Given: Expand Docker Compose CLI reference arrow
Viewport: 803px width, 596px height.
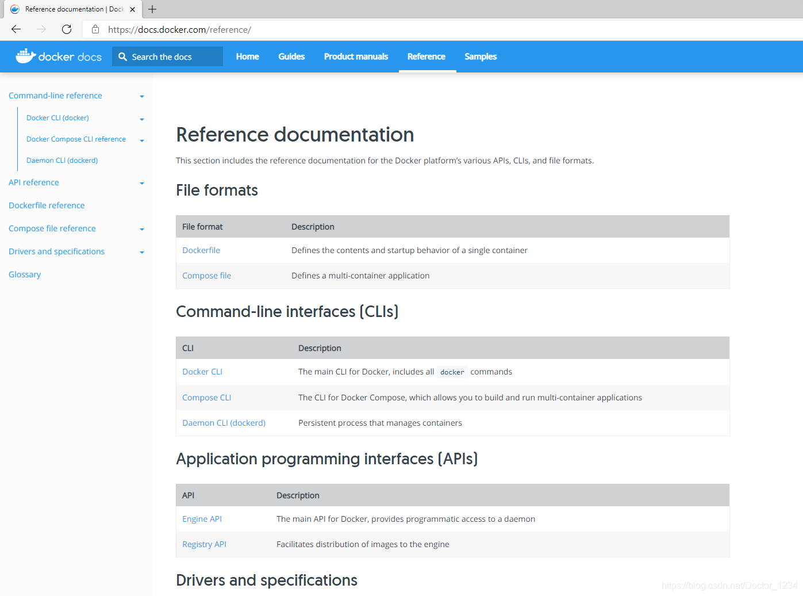Looking at the screenshot, I should (142, 141).
